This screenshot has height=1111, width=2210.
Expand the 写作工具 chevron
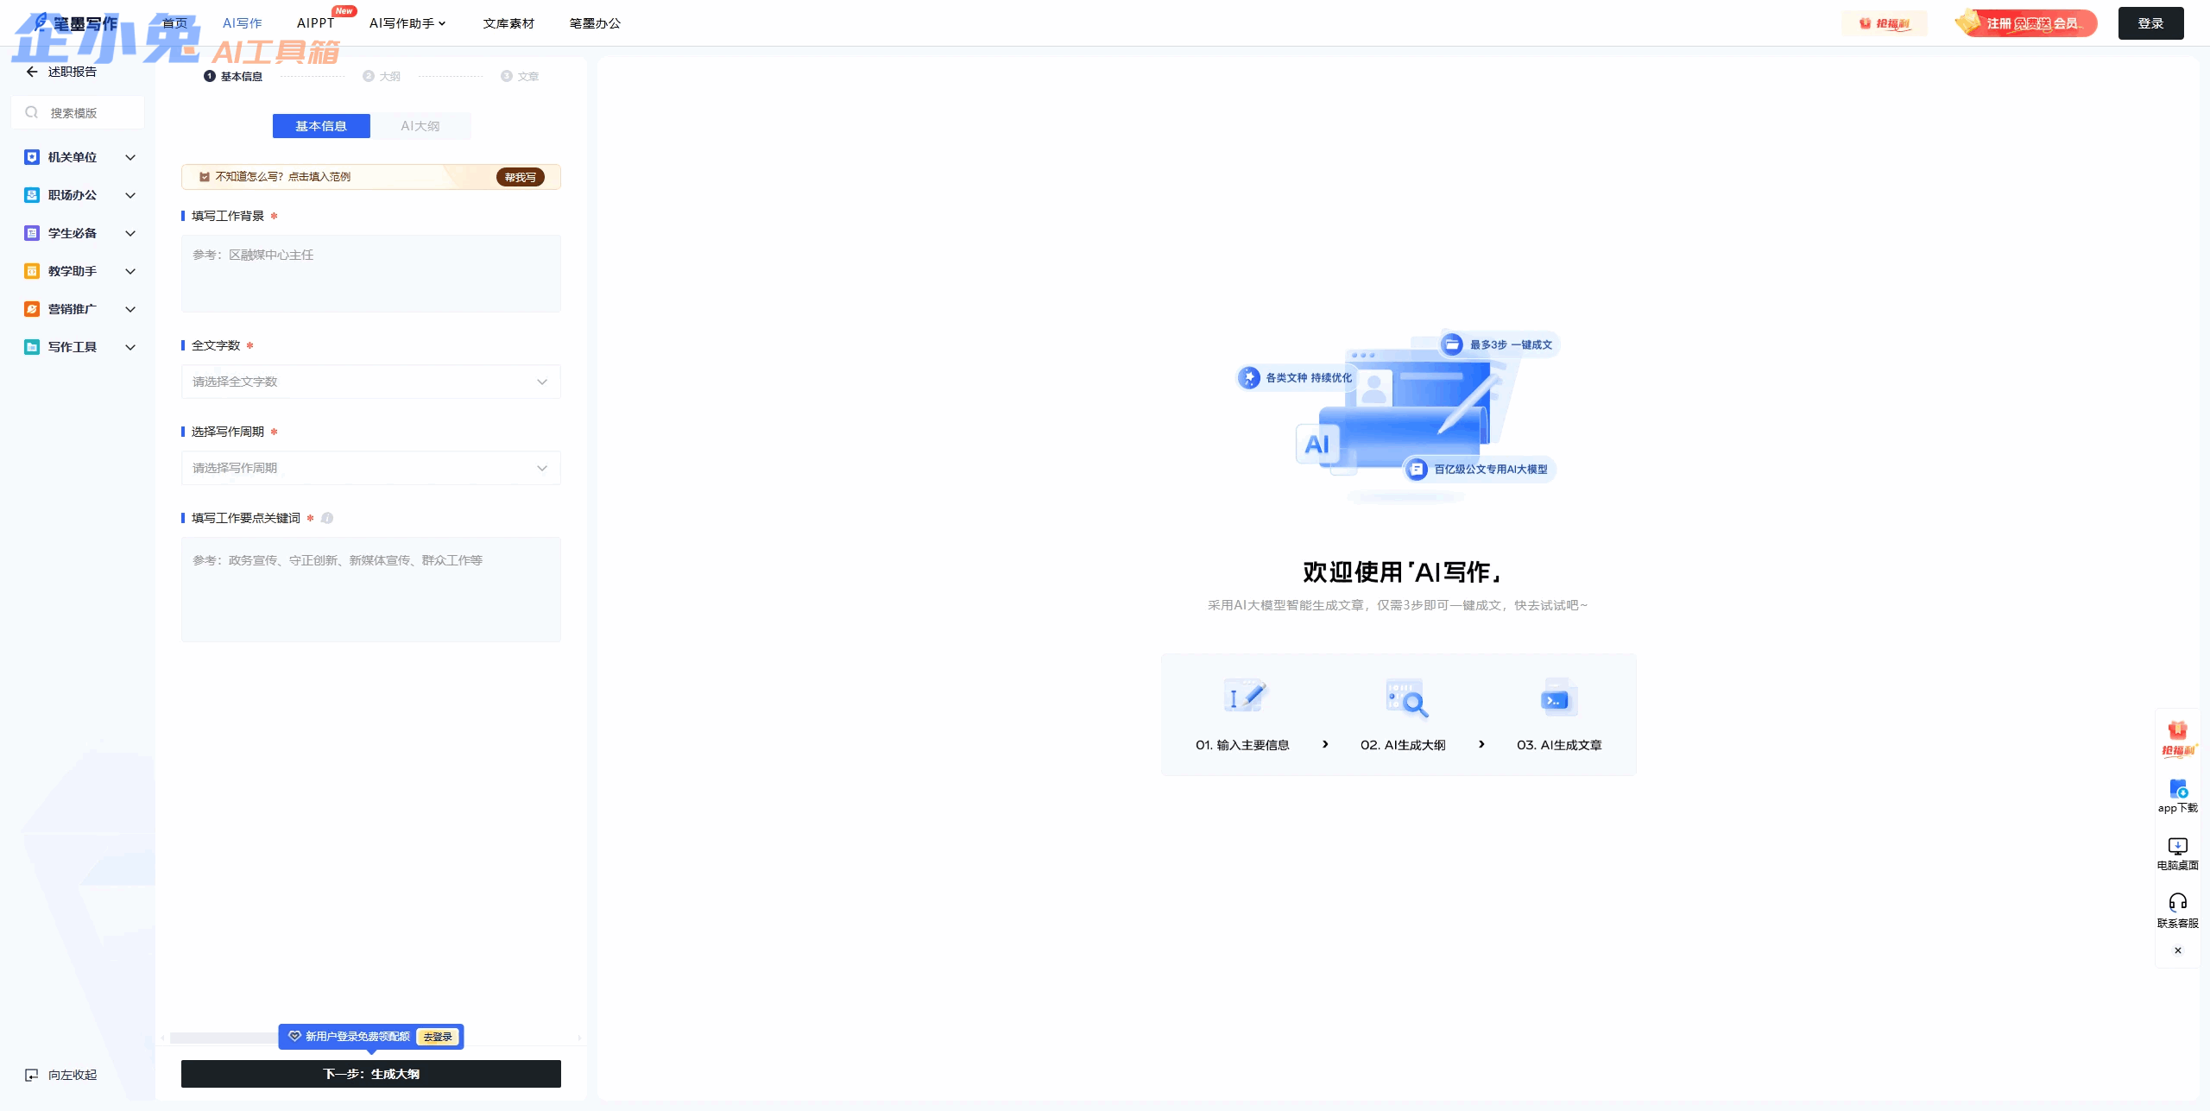[130, 347]
